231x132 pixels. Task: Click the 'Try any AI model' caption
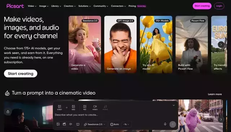pyautogui.click(x=148, y=67)
